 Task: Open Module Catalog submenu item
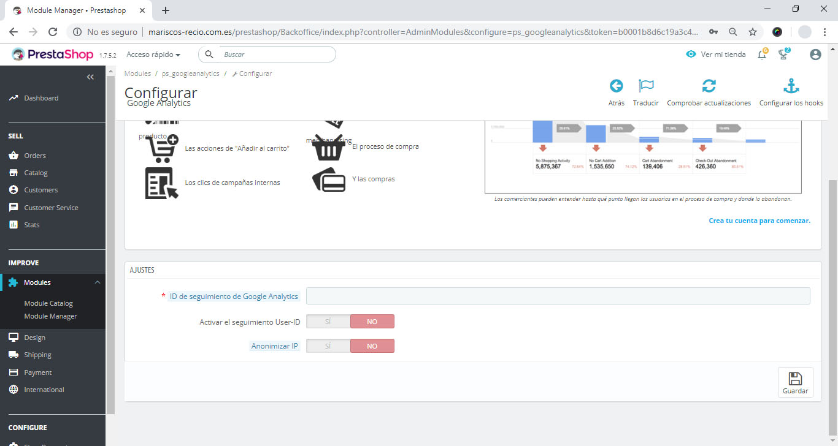pyautogui.click(x=48, y=303)
